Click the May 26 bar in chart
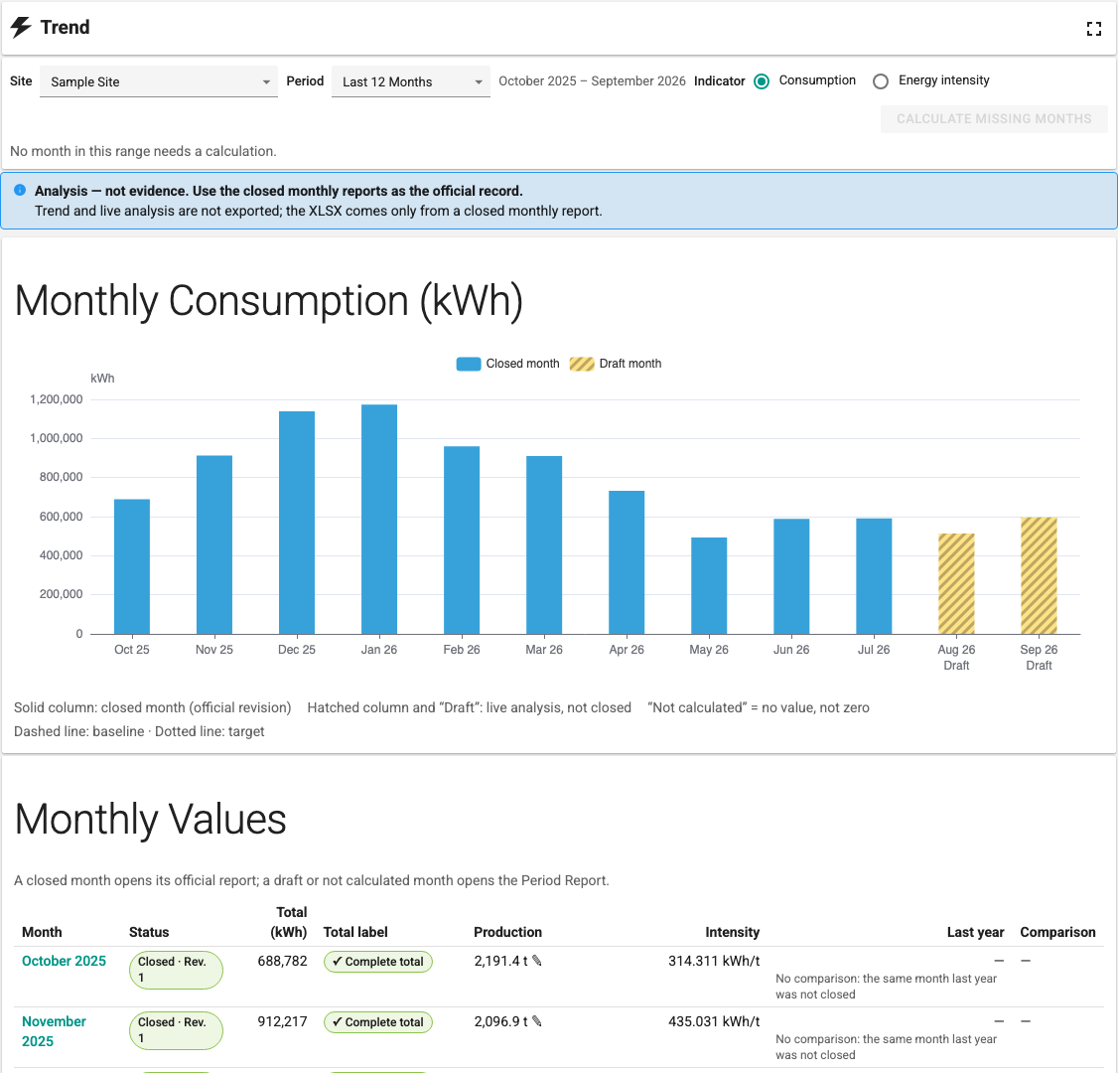Viewport: 1118px width, 1073px height. (x=709, y=586)
